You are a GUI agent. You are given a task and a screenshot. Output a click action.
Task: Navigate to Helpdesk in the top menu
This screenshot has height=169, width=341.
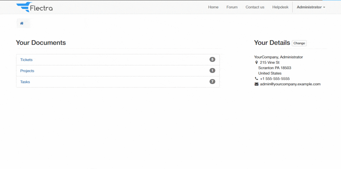point(280,7)
